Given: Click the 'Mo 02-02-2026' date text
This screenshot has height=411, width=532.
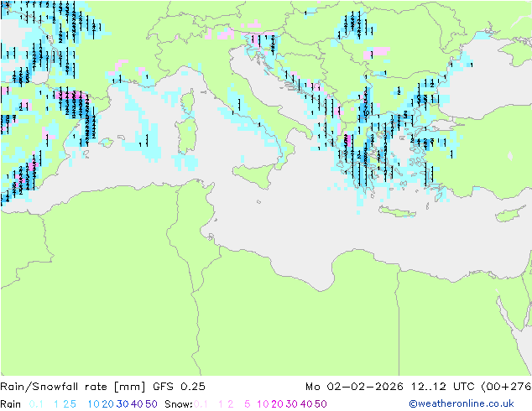Looking at the screenshot, I should point(354,387).
